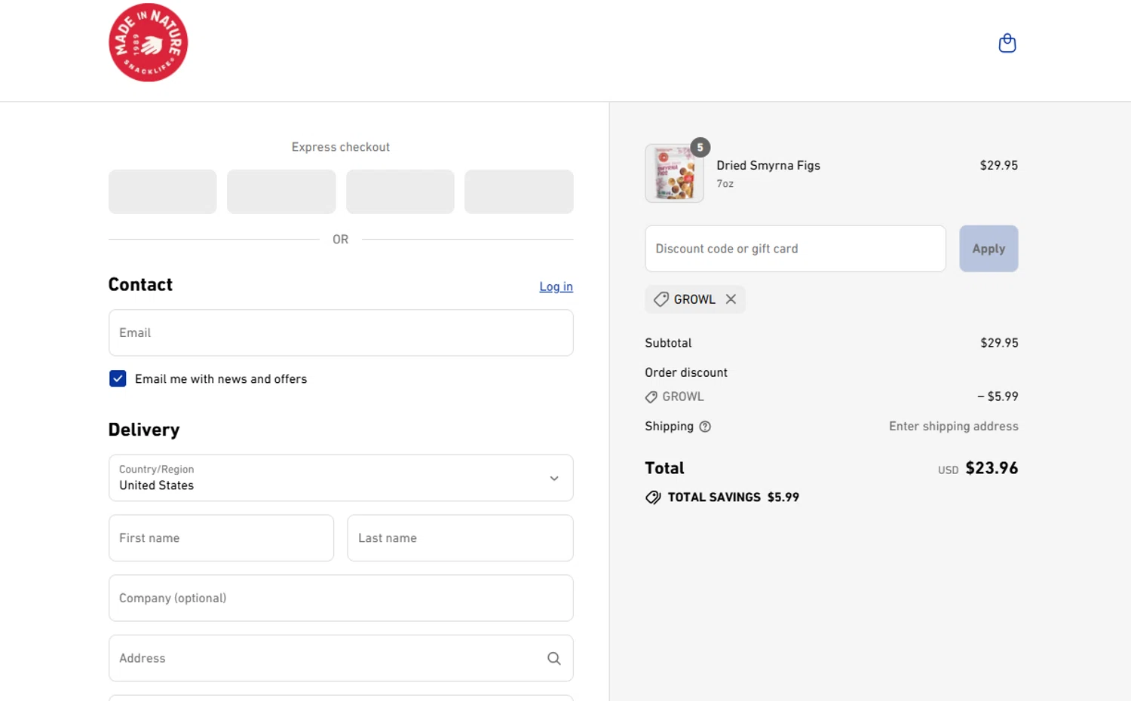
Task: Click the Contact section heading
Action: pos(140,285)
